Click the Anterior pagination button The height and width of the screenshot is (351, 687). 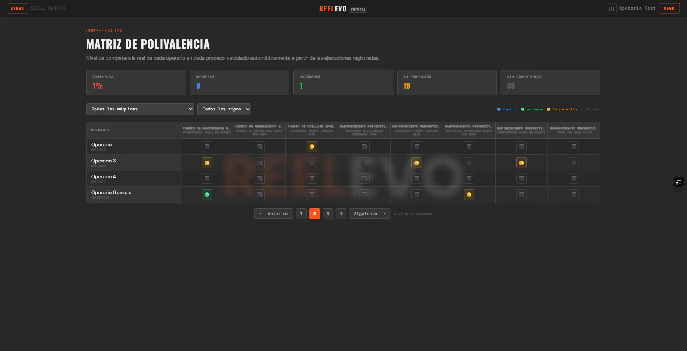point(274,214)
